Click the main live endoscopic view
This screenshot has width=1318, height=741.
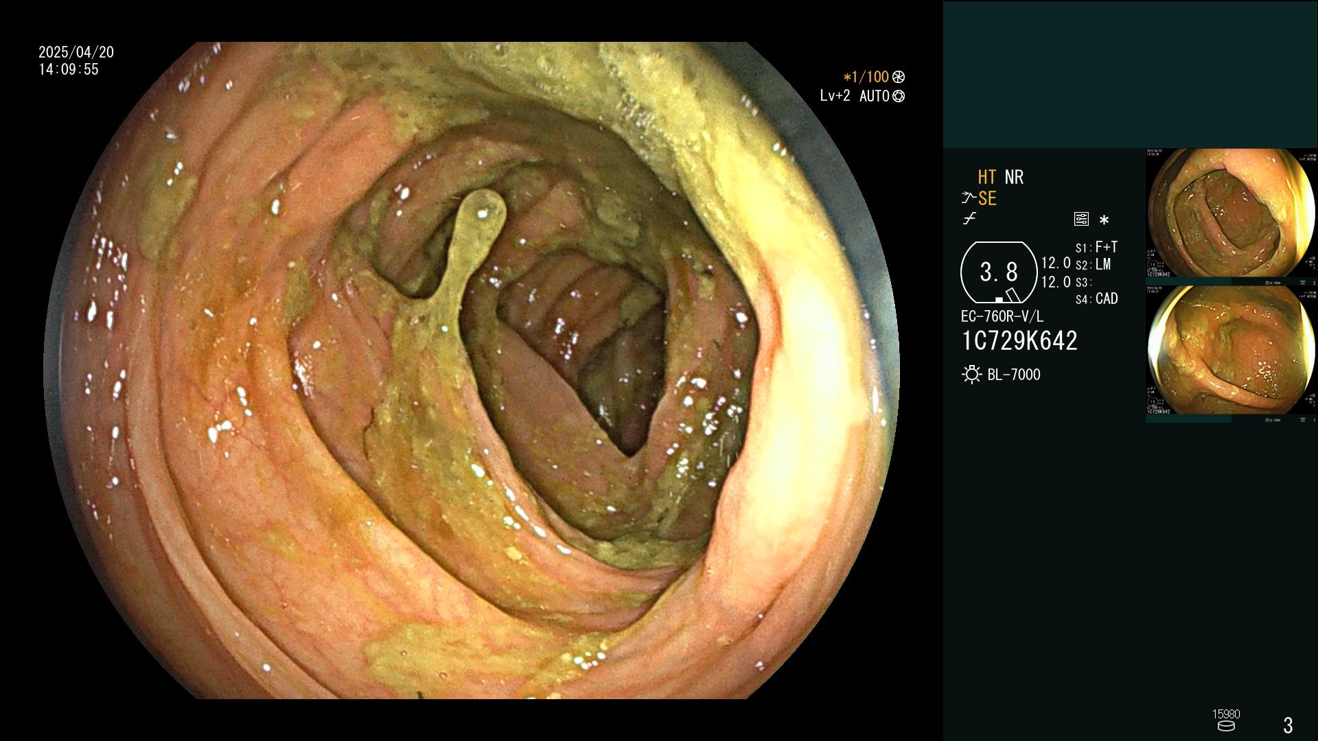[x=471, y=370]
